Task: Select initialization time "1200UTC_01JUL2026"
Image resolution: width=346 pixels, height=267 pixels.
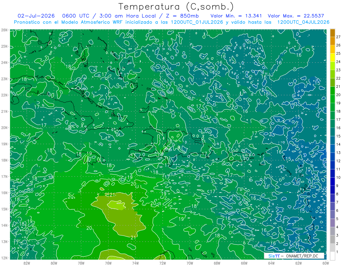Action: [x=197, y=22]
